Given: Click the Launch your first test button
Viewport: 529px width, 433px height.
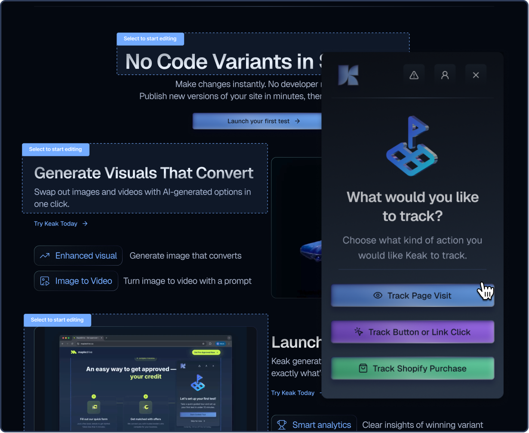Looking at the screenshot, I should coord(257,121).
